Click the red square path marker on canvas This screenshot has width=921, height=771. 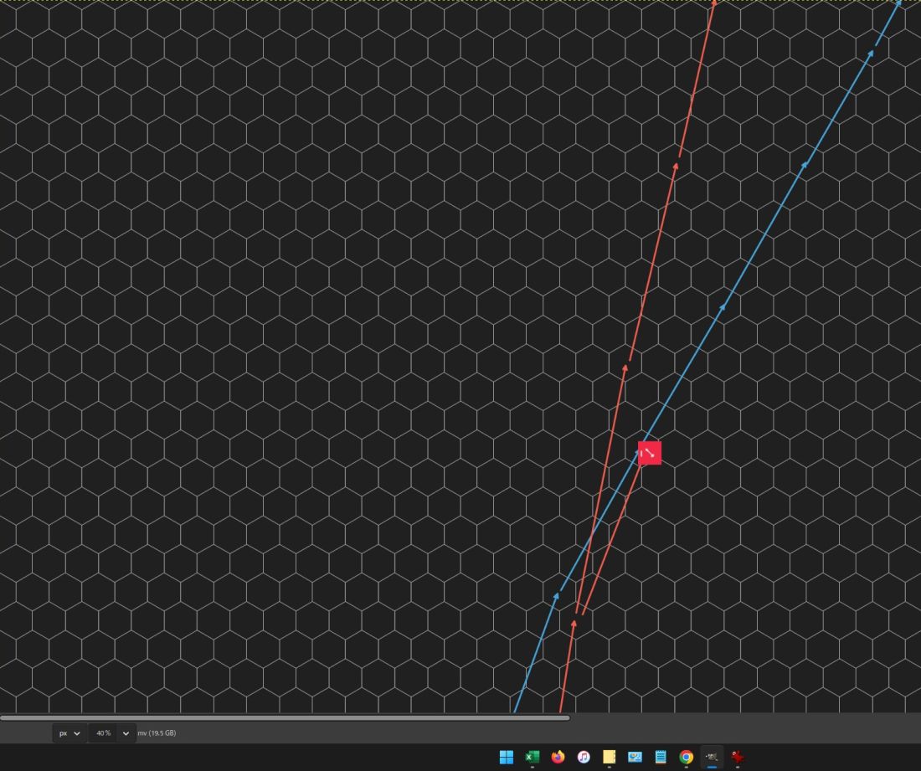tap(650, 453)
